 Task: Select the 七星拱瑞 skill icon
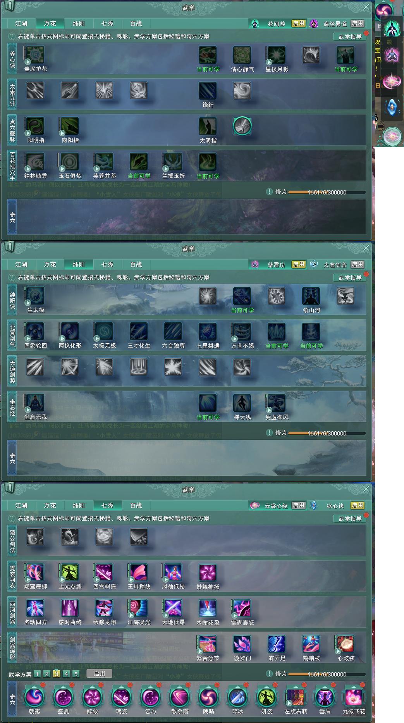coord(208,332)
